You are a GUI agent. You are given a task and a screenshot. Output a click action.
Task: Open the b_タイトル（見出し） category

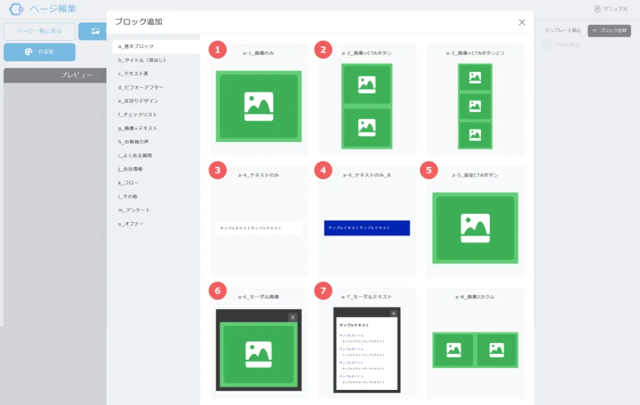[x=142, y=60]
